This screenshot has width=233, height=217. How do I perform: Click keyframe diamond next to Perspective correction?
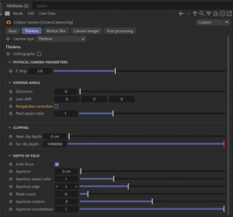click(x=10, y=106)
